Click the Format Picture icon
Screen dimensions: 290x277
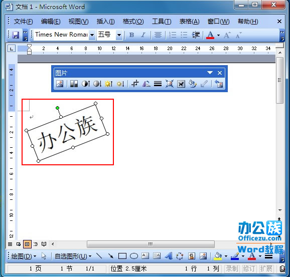(193, 84)
